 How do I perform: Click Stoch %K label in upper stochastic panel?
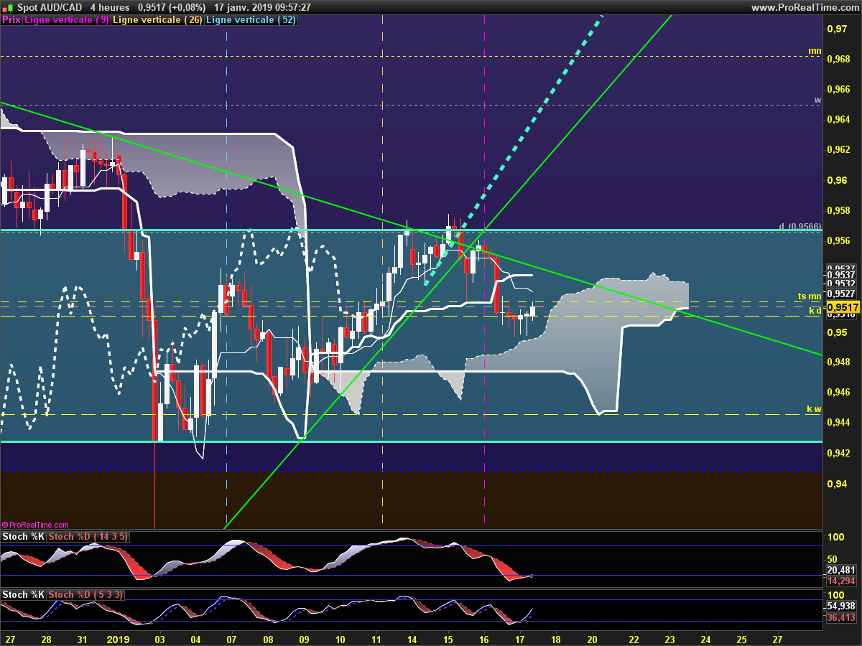(x=24, y=536)
